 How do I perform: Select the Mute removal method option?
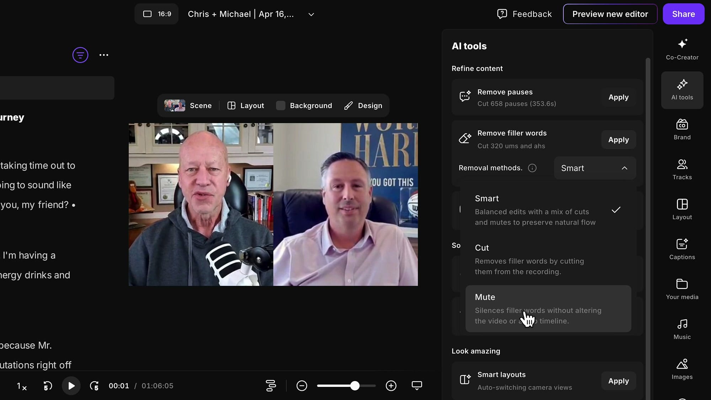tap(548, 309)
